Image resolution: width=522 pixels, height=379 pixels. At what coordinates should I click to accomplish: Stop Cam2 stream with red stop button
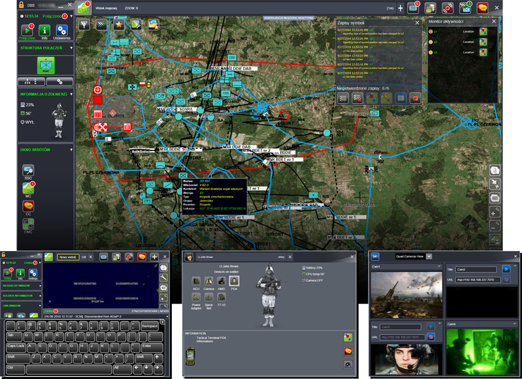click(x=507, y=279)
